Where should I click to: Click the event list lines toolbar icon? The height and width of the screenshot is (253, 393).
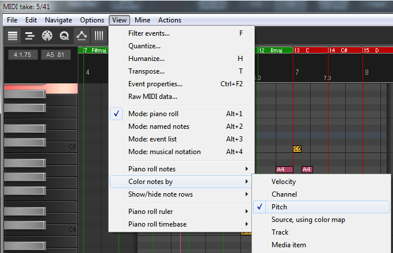13,36
